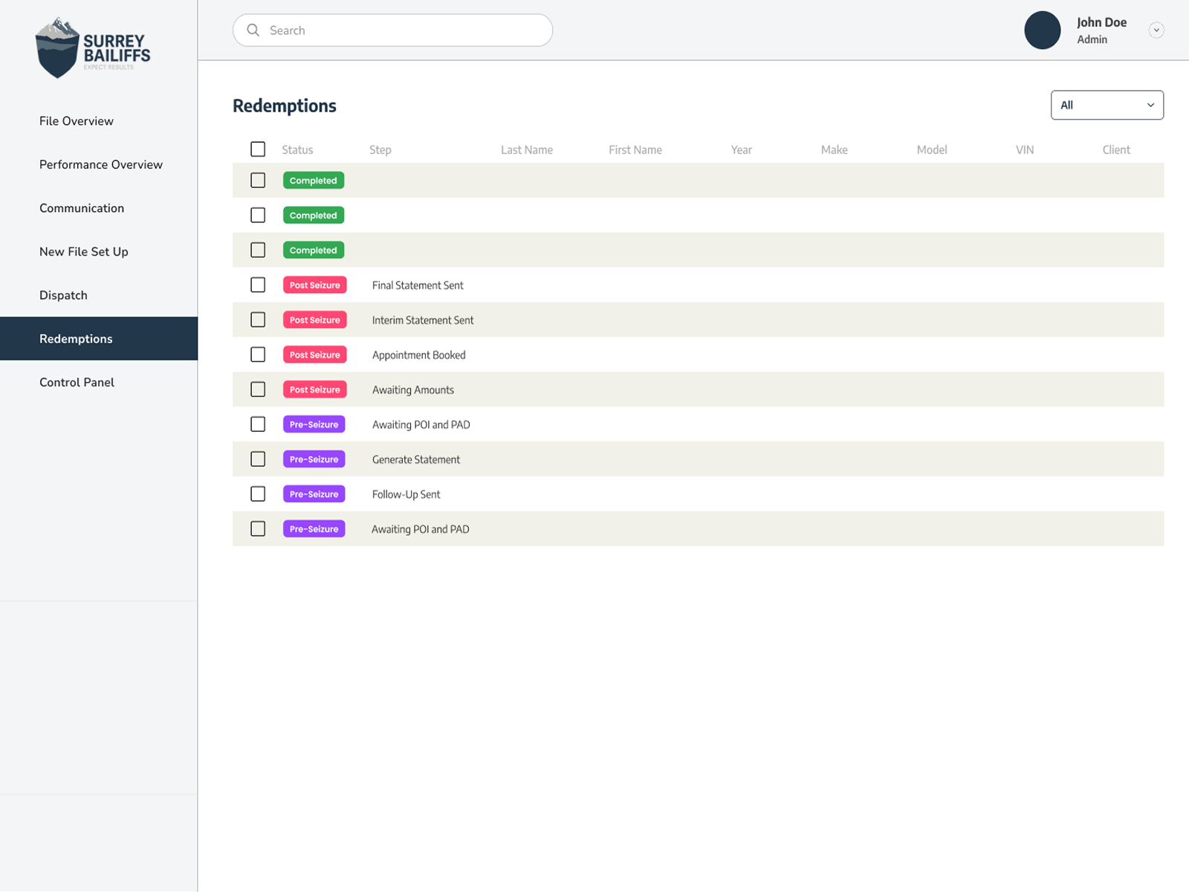Open the Communication page

82,208
